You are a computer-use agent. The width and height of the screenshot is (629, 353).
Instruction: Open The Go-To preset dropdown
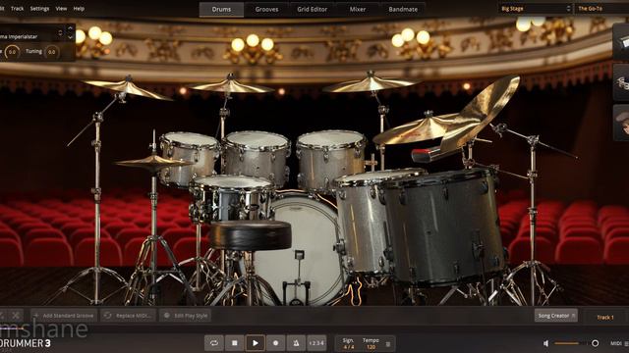point(601,9)
